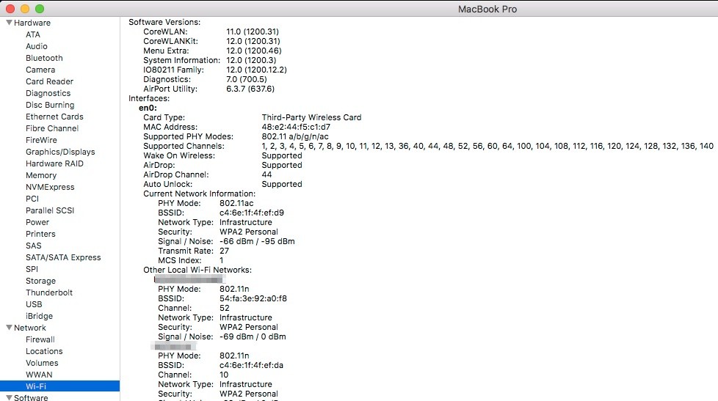The image size is (718, 401).
Task: Open Volumes under Network
Action: pos(42,363)
